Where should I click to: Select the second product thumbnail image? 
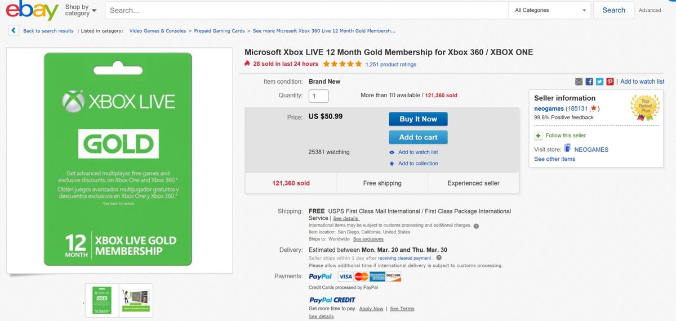point(136,300)
